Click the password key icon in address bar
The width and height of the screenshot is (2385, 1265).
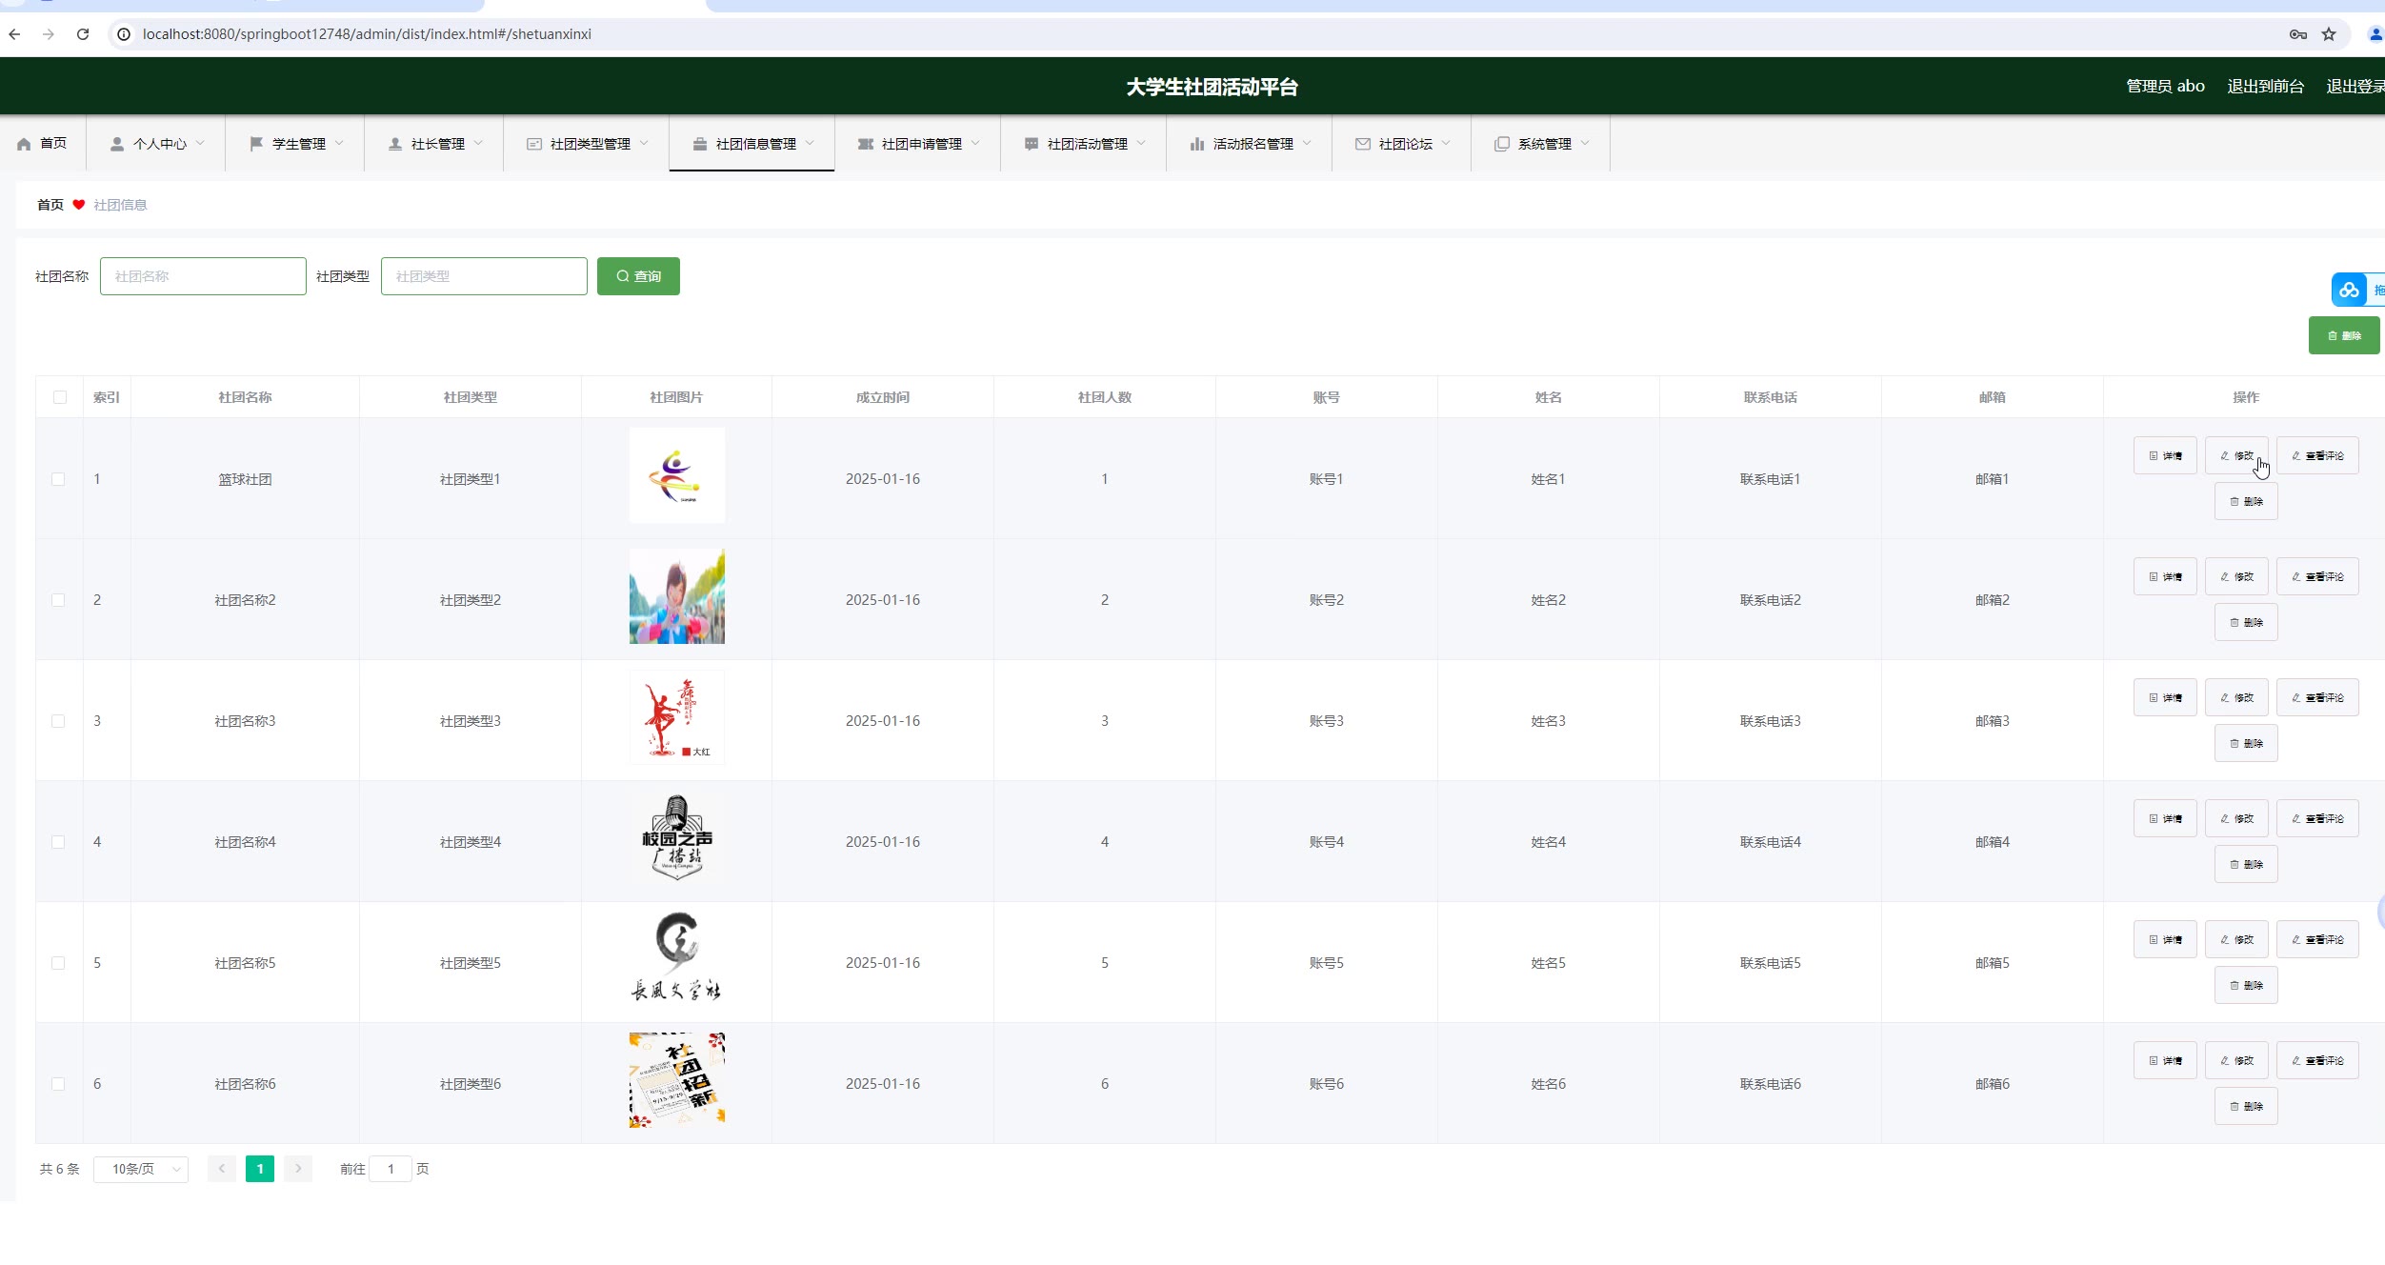(x=2297, y=34)
